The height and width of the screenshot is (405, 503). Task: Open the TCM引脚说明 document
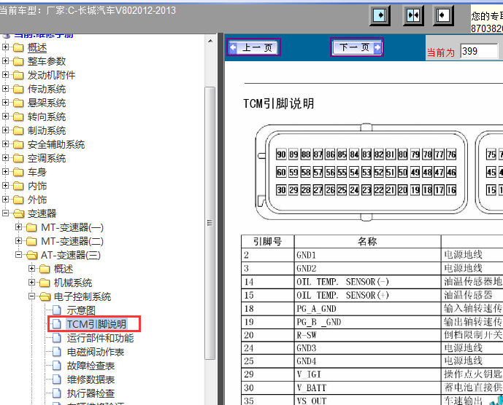(96, 324)
